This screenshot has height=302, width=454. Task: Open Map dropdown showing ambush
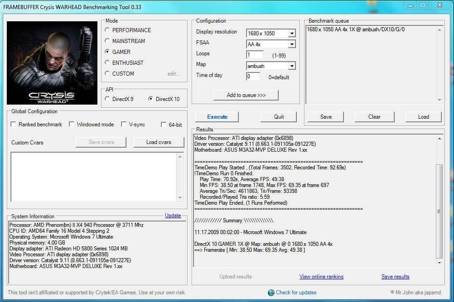[x=292, y=66]
